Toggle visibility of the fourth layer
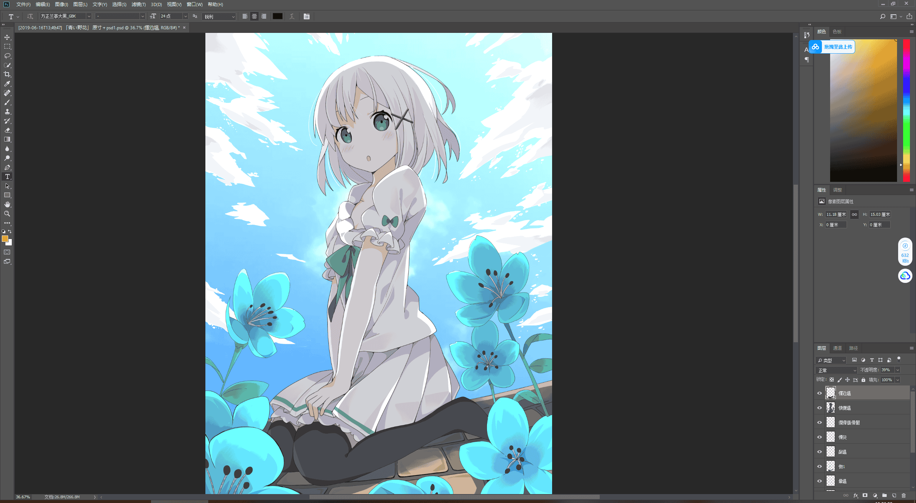Screen dimensions: 916x503 pos(819,437)
